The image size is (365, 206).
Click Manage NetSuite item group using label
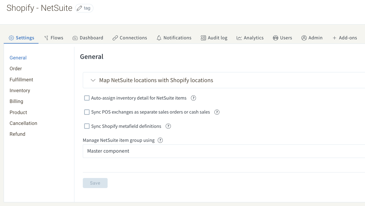click(x=119, y=140)
